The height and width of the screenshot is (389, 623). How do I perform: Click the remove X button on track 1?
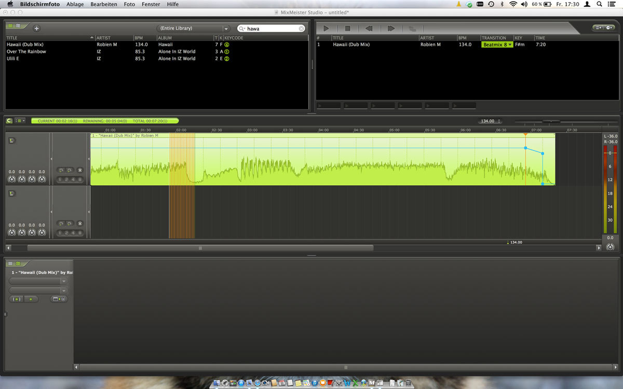point(80,170)
